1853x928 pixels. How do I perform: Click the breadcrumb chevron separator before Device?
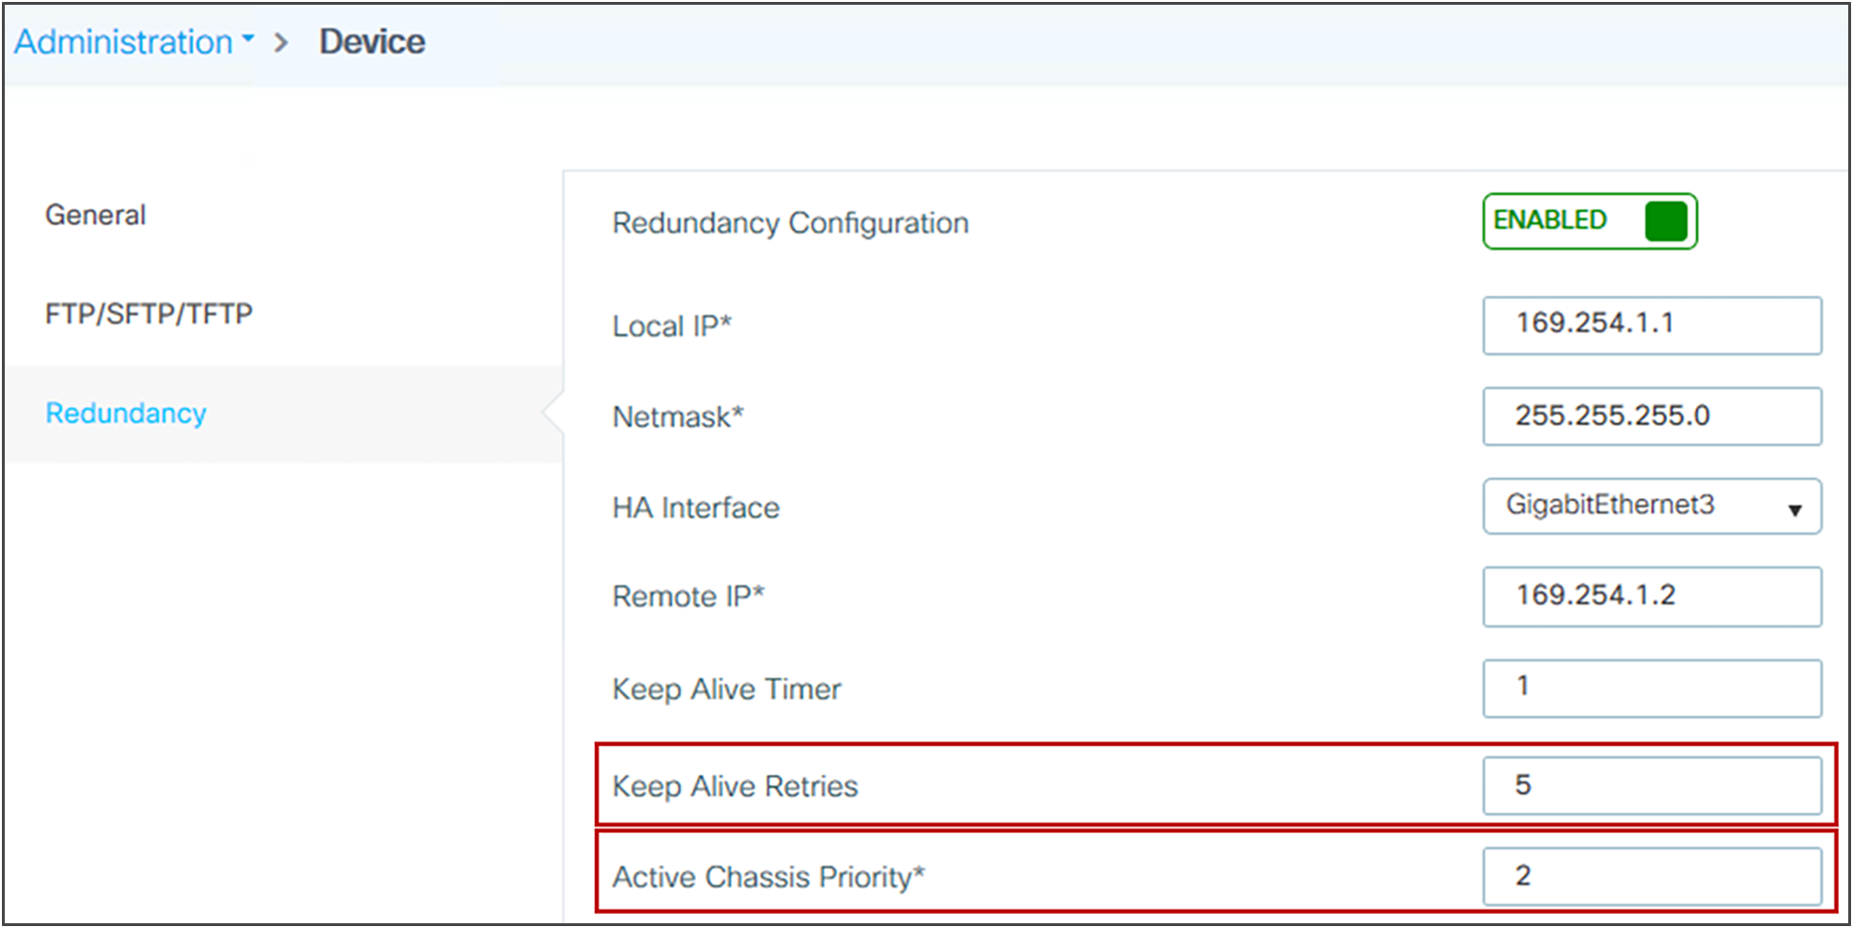coord(281,43)
